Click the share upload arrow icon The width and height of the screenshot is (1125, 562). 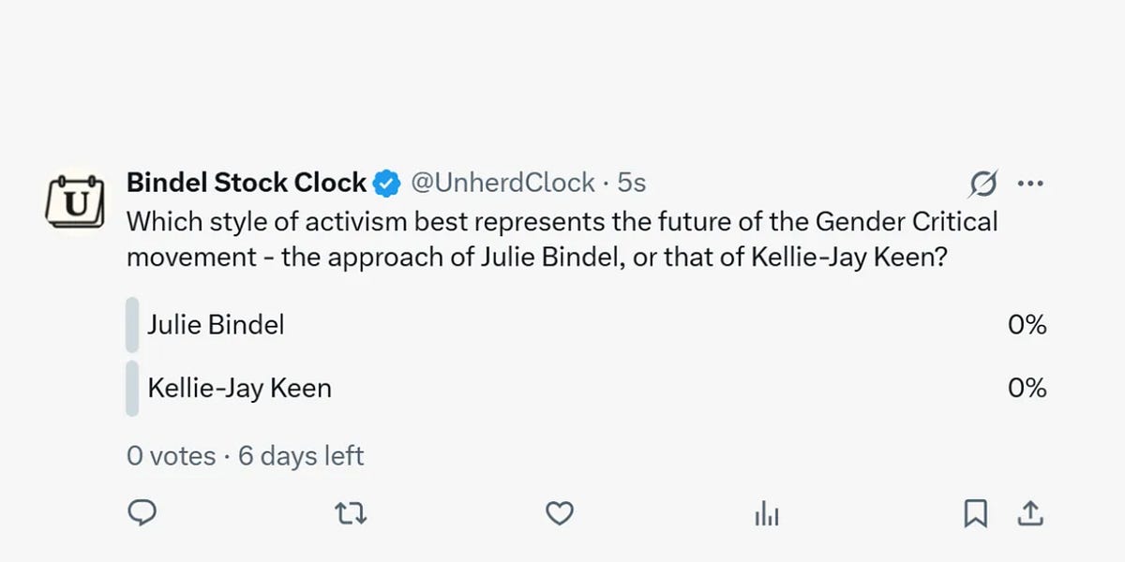point(1030,512)
